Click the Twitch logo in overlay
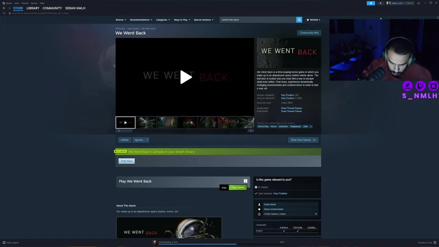The image size is (439, 247). (420, 86)
